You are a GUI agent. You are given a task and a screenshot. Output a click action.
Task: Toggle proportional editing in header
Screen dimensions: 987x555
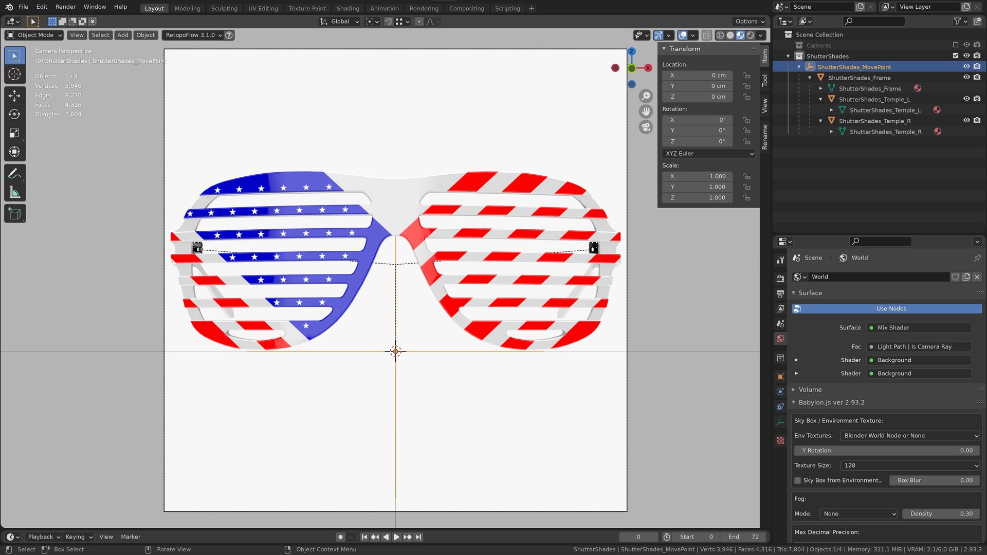tap(419, 22)
